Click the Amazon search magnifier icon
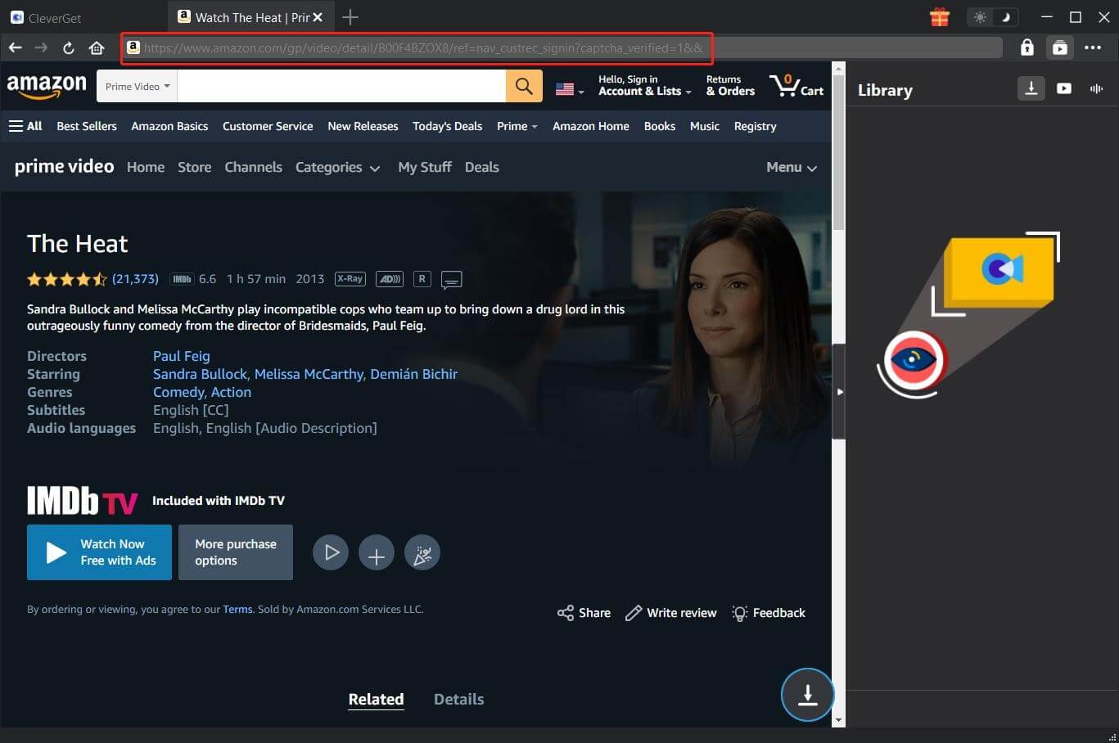The height and width of the screenshot is (743, 1119). point(524,85)
